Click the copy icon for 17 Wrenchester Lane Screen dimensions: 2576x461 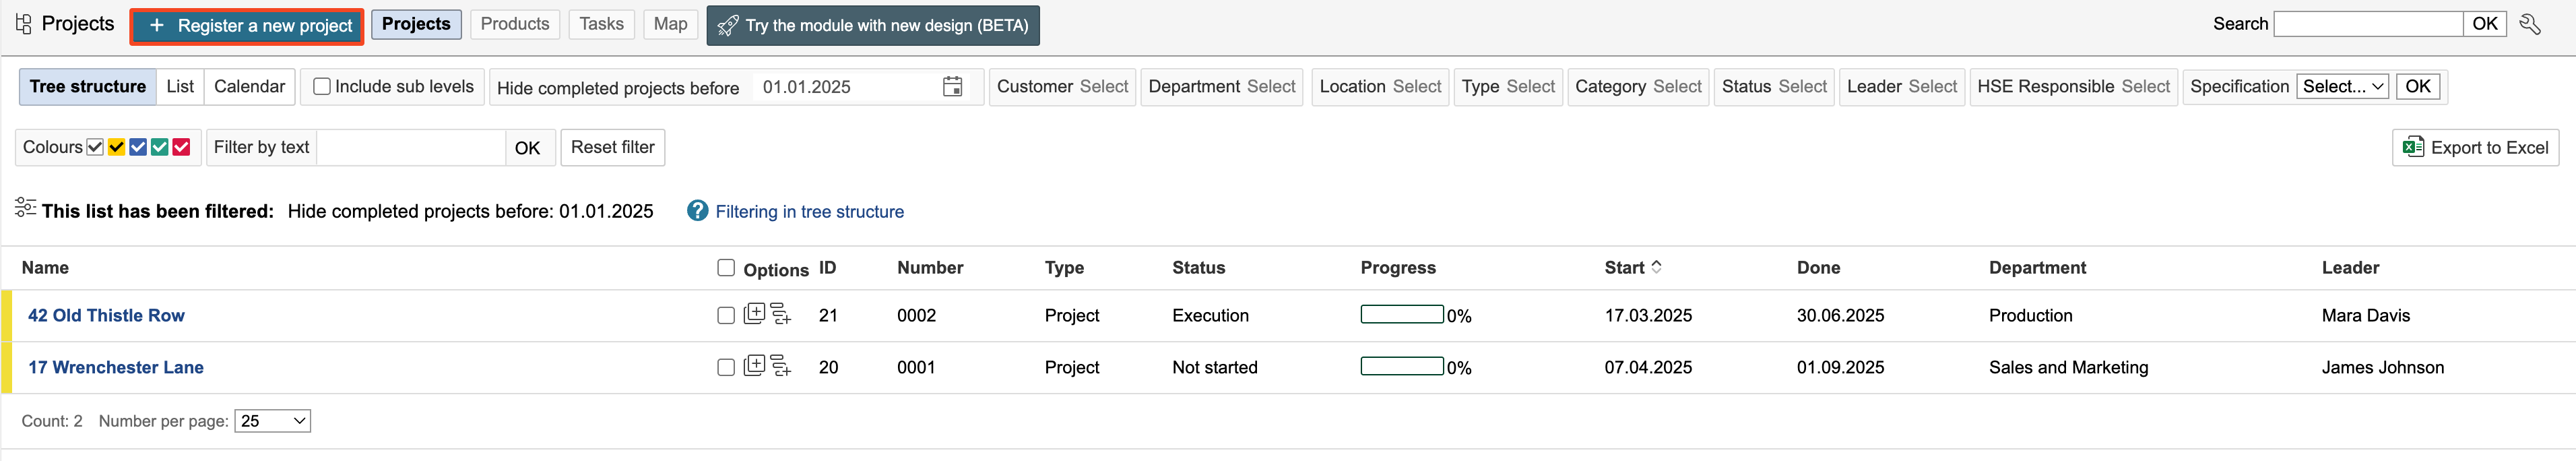click(x=754, y=366)
